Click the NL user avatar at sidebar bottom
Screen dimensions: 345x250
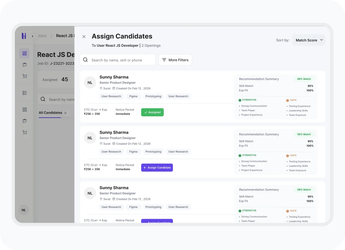click(24, 210)
